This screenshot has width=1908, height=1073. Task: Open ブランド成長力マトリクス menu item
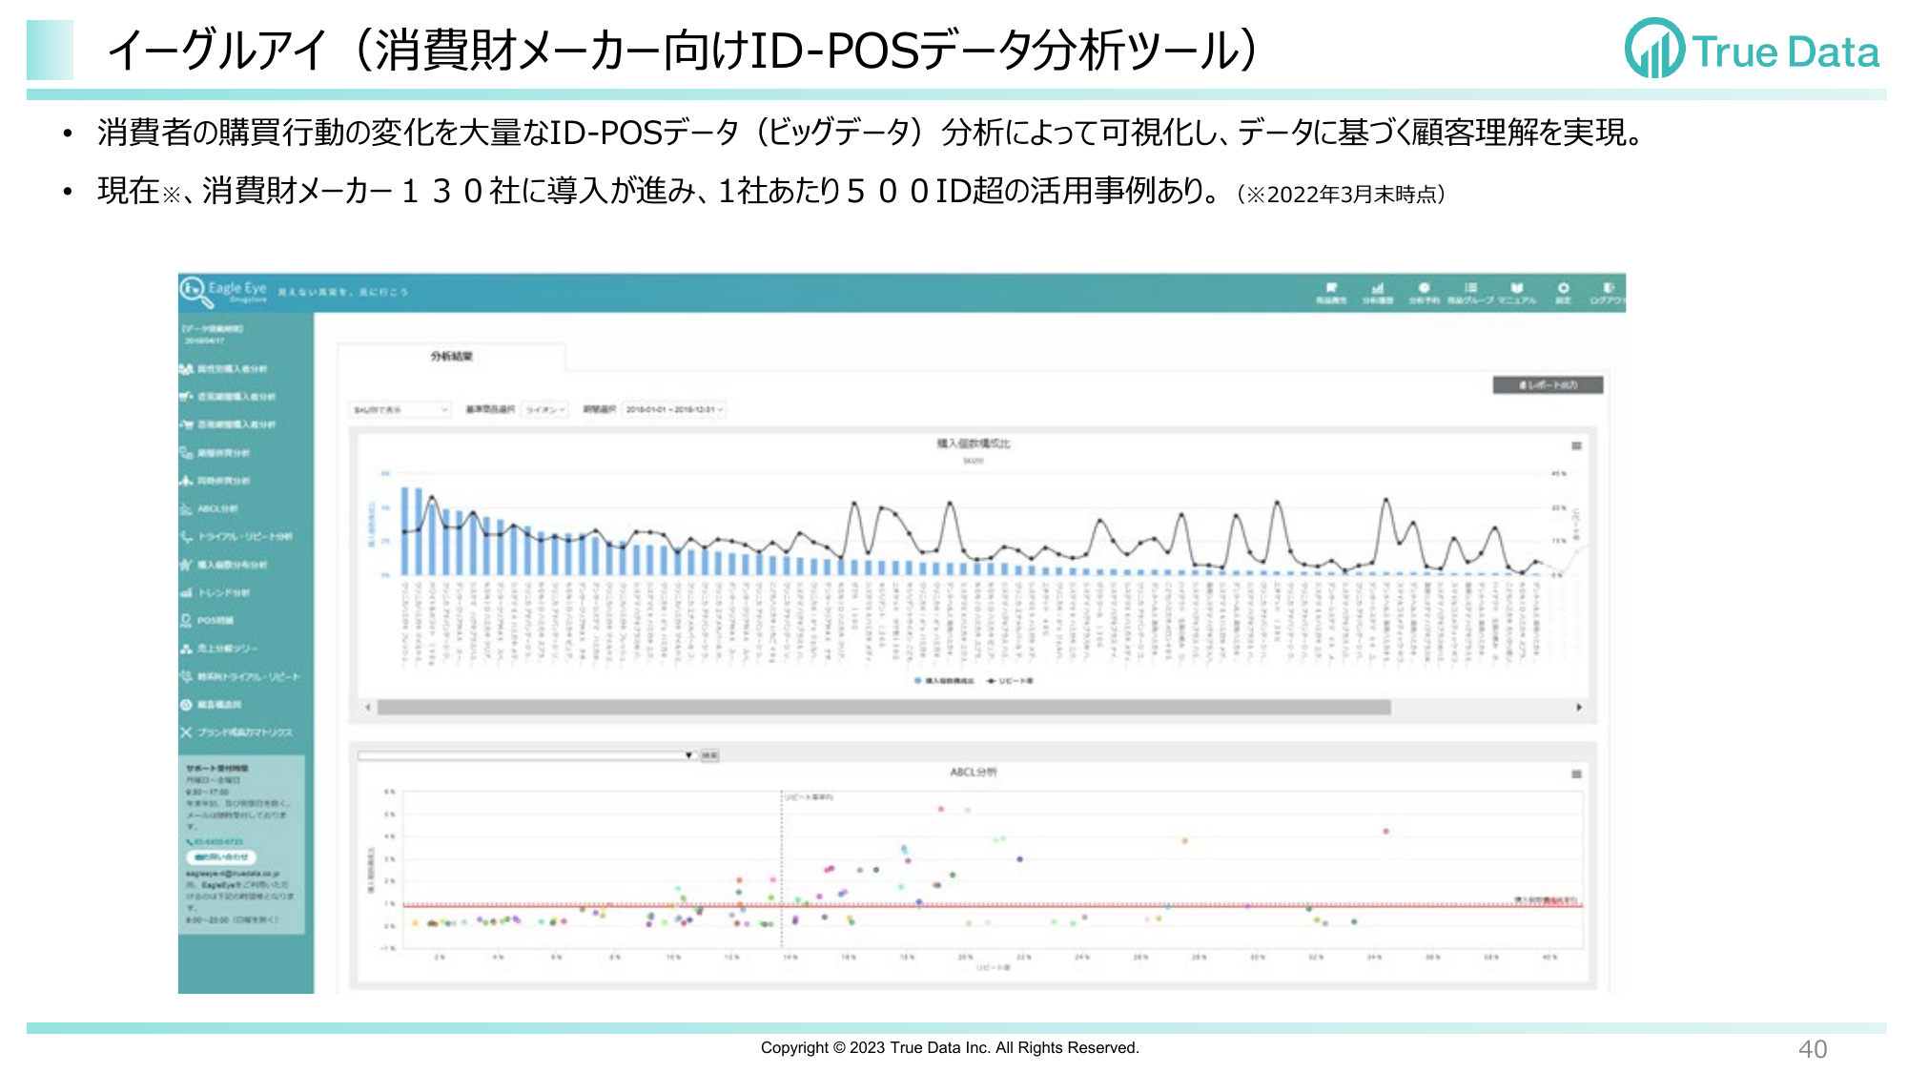[x=245, y=733]
